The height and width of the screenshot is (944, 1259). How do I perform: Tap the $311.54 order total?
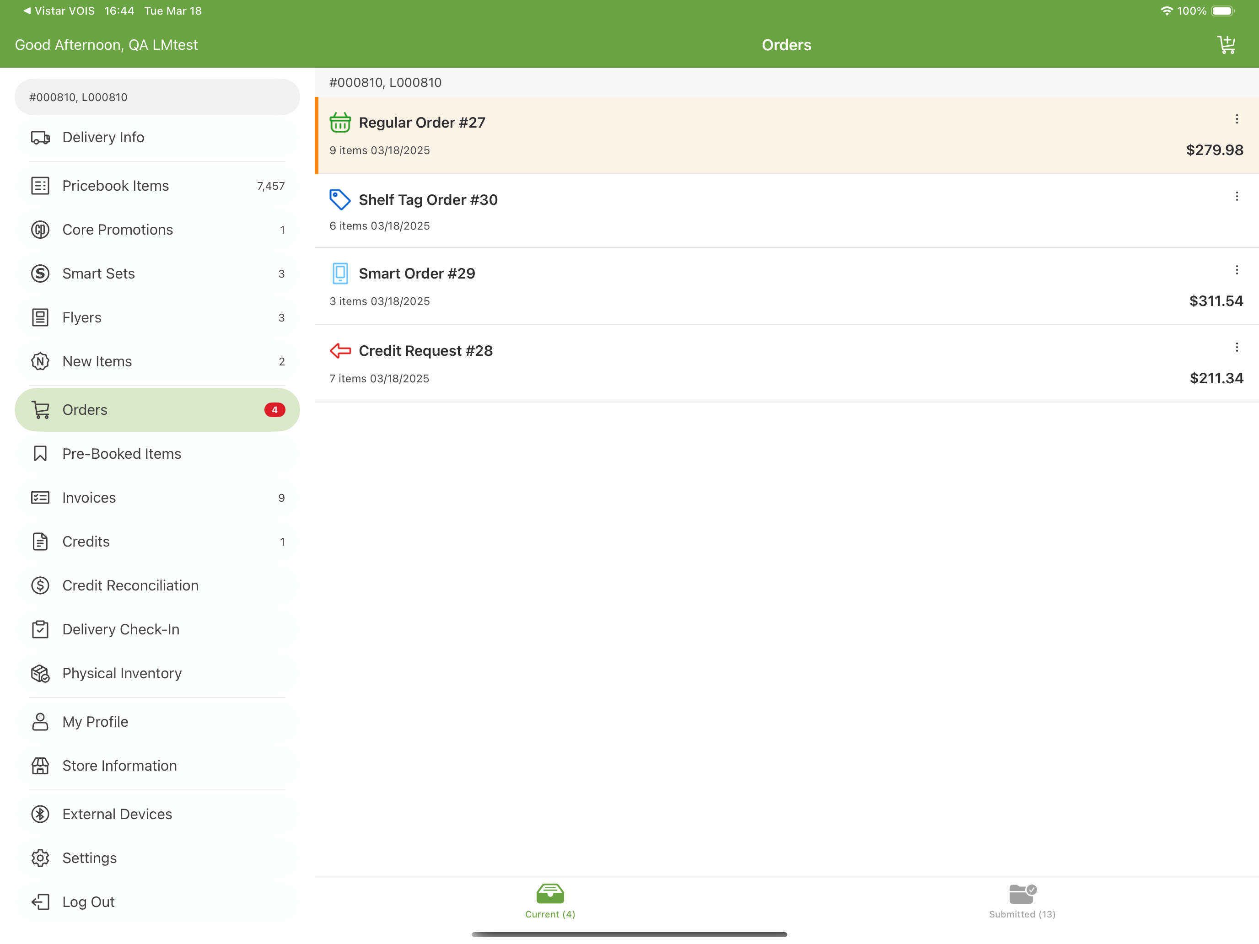(1216, 300)
